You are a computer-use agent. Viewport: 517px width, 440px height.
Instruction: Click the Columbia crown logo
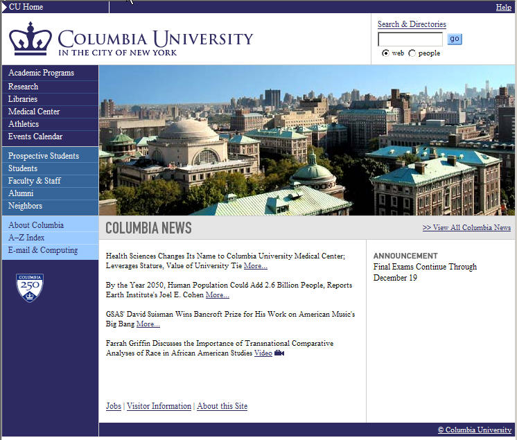point(30,39)
